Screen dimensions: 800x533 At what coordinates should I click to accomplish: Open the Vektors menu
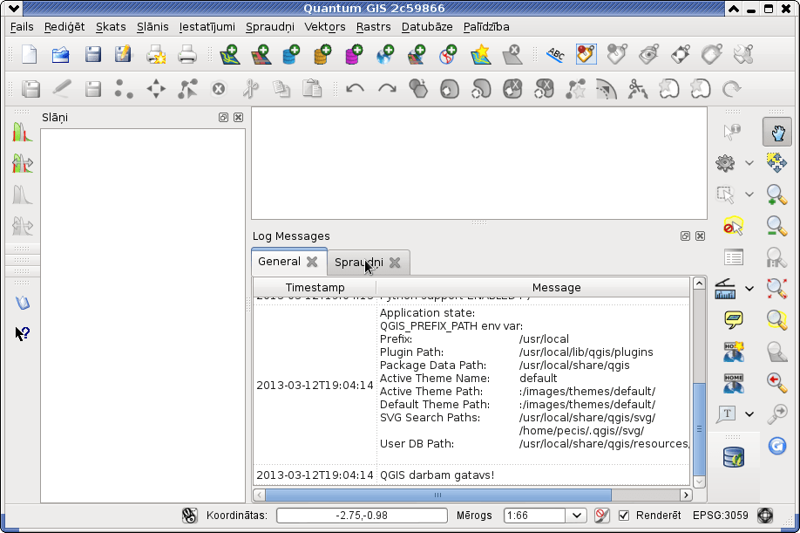coord(325,26)
